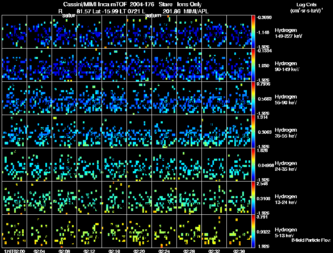Click the 'MIMI/APL' text in the header

(x=196, y=11)
